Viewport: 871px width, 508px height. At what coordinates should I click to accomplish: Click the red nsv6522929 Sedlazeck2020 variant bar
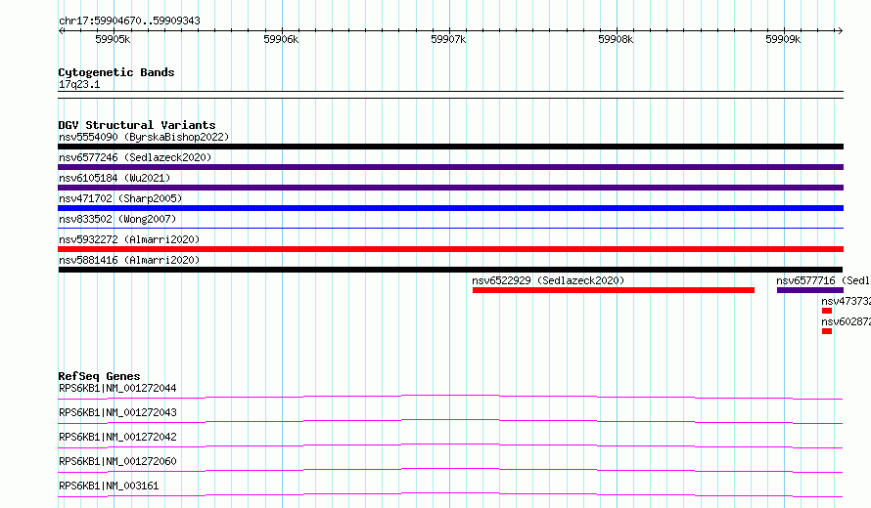(x=614, y=290)
